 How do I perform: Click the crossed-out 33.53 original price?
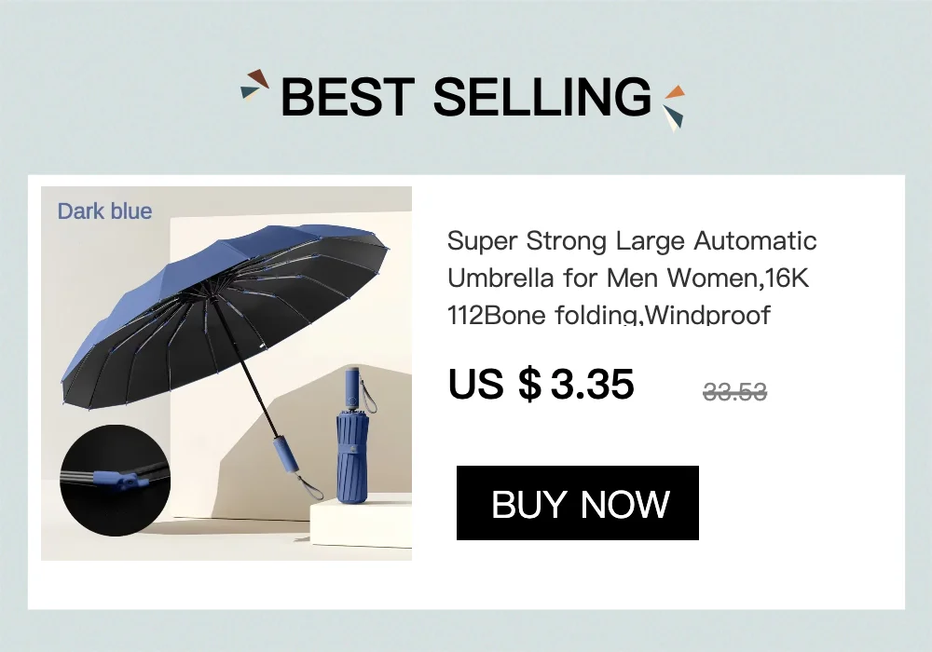point(734,392)
